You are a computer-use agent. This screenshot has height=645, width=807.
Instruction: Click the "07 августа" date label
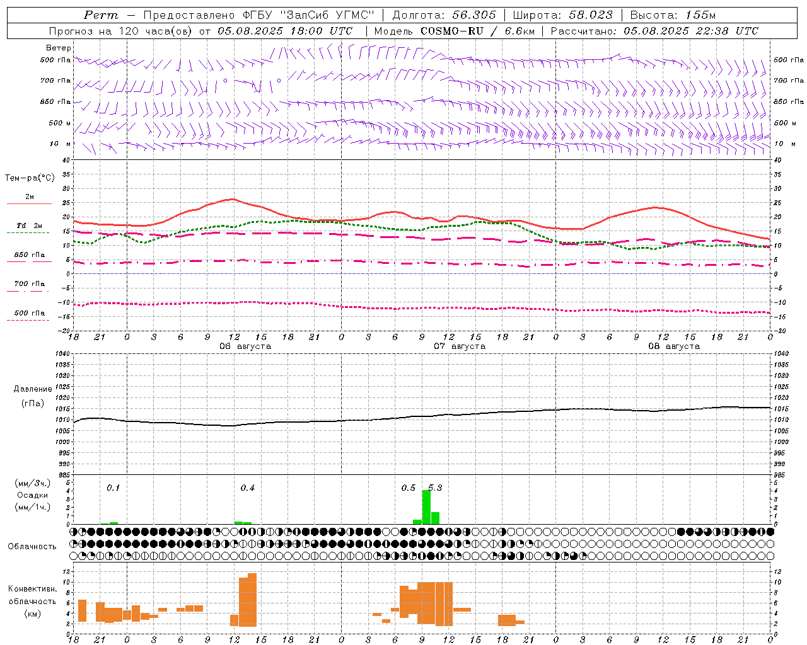coord(460,346)
